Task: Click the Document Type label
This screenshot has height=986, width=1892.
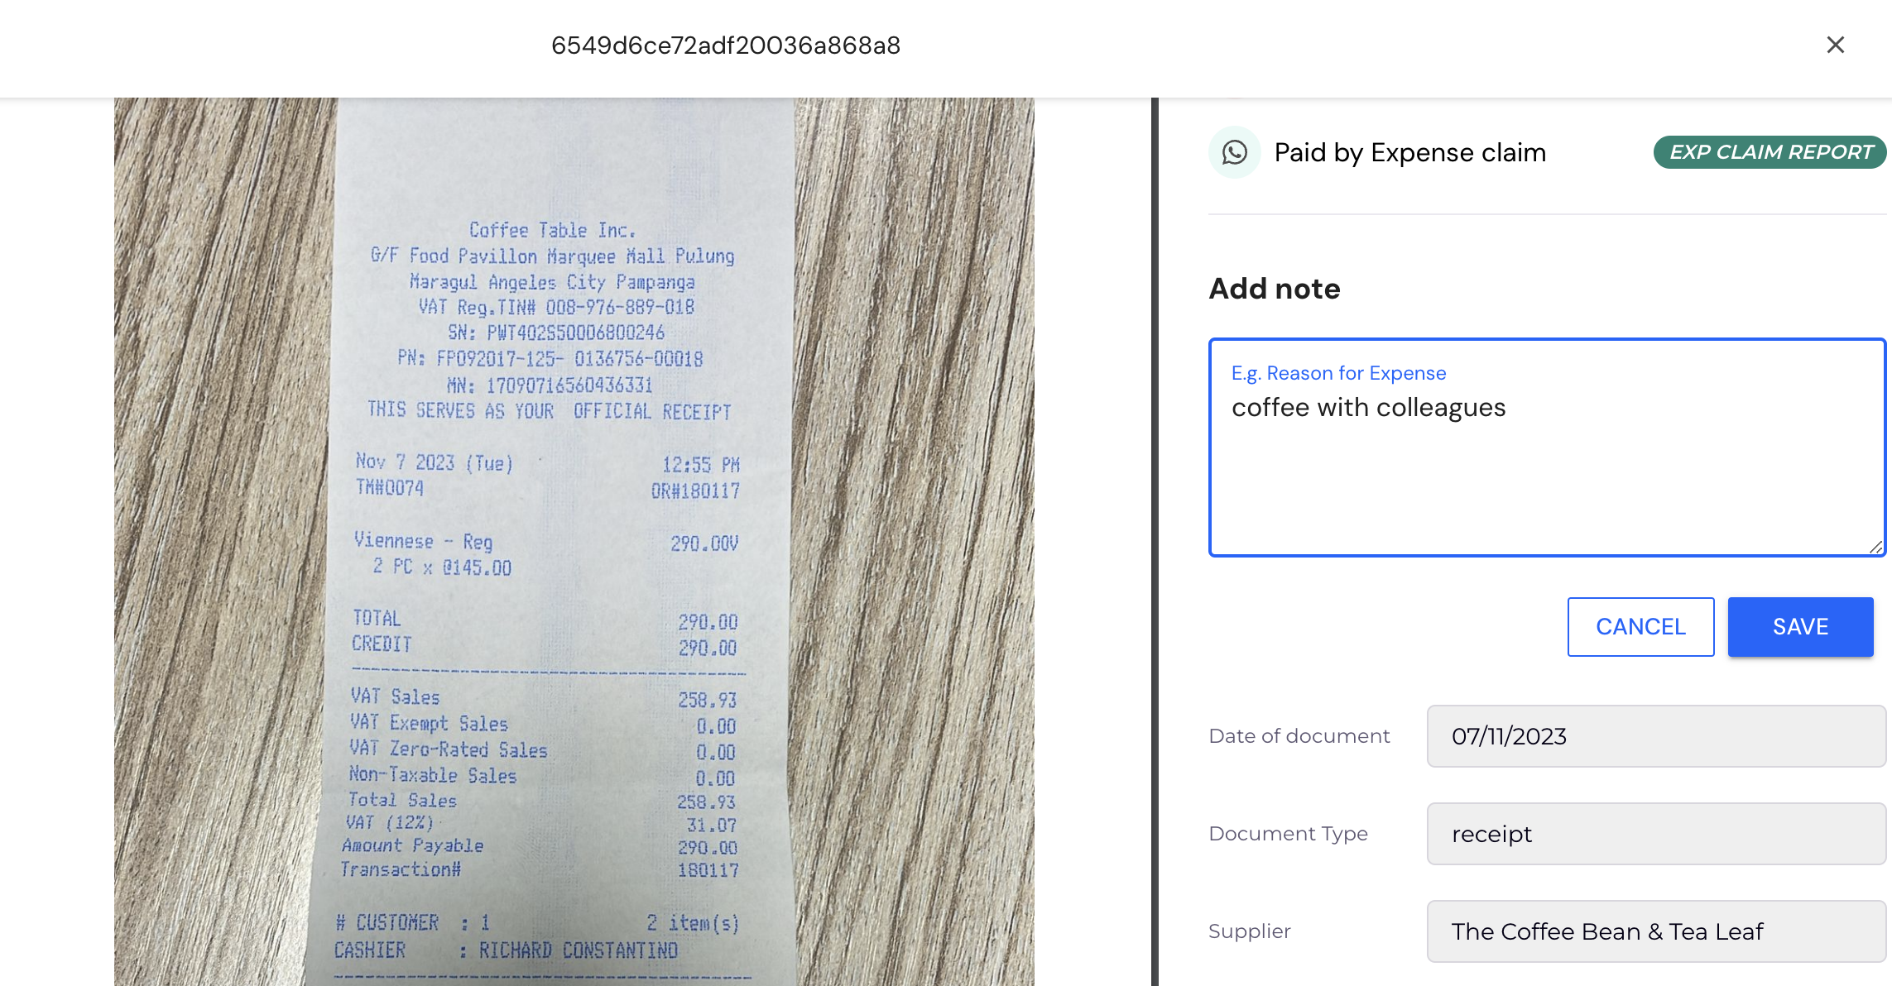Action: 1288,834
